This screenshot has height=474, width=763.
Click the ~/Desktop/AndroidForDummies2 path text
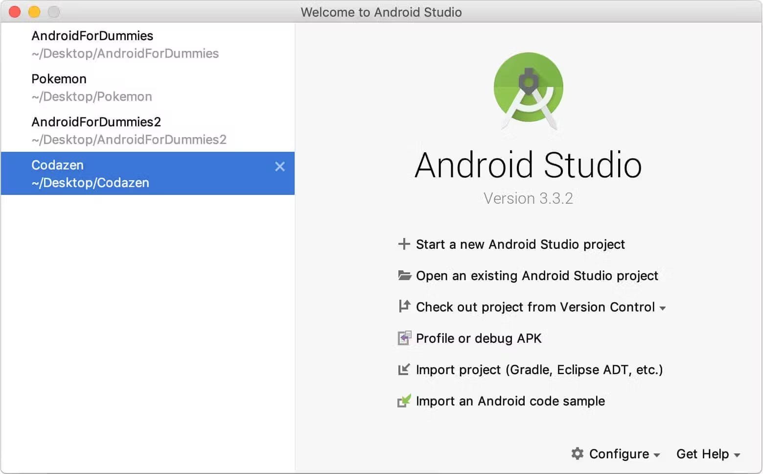129,140
